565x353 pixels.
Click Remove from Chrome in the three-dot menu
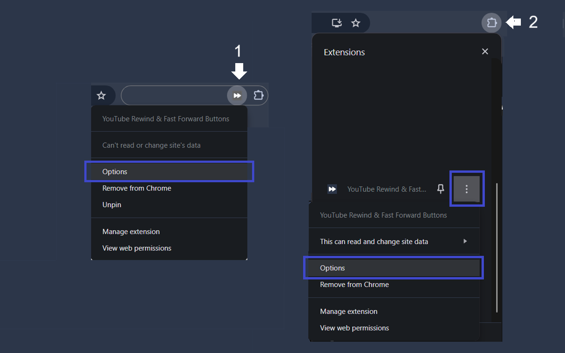point(354,285)
